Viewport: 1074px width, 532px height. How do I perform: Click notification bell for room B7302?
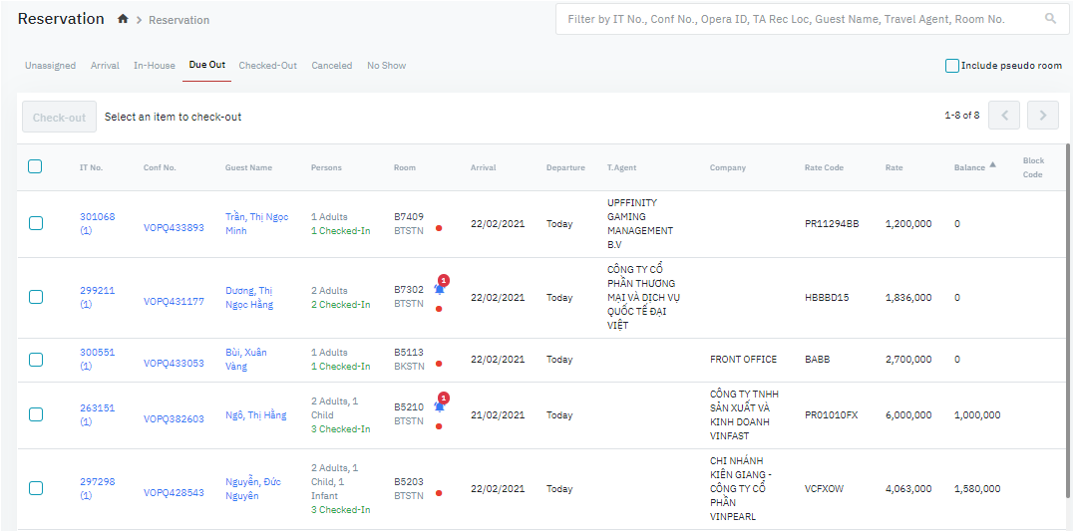(x=439, y=289)
